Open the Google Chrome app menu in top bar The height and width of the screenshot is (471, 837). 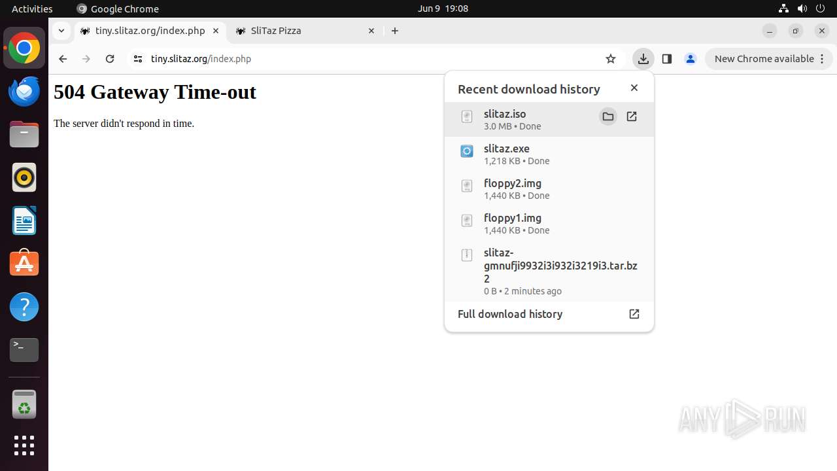[118, 9]
